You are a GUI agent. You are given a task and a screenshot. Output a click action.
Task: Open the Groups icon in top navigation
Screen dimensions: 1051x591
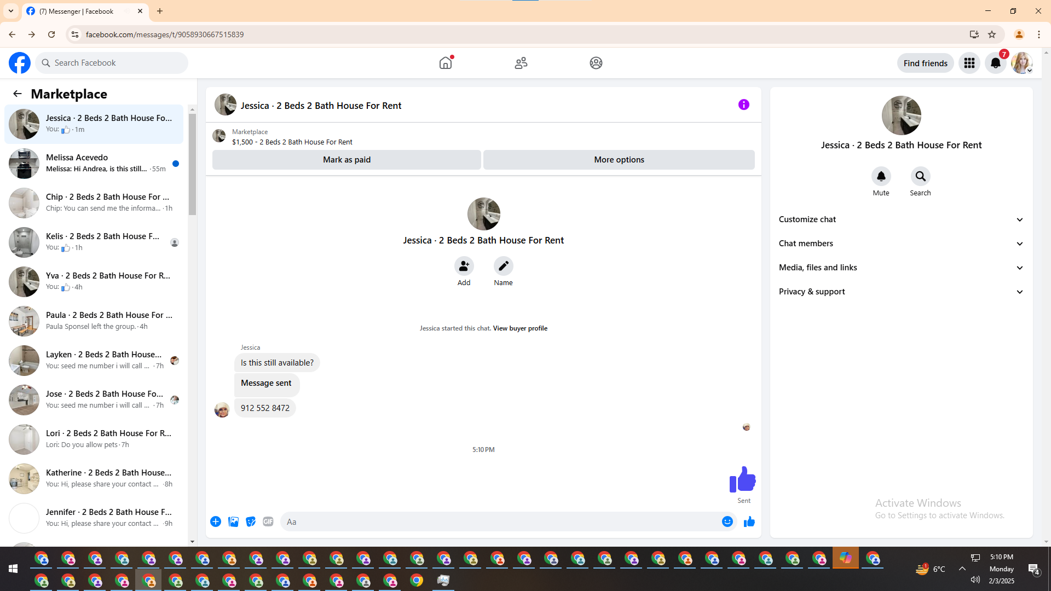[x=596, y=63]
